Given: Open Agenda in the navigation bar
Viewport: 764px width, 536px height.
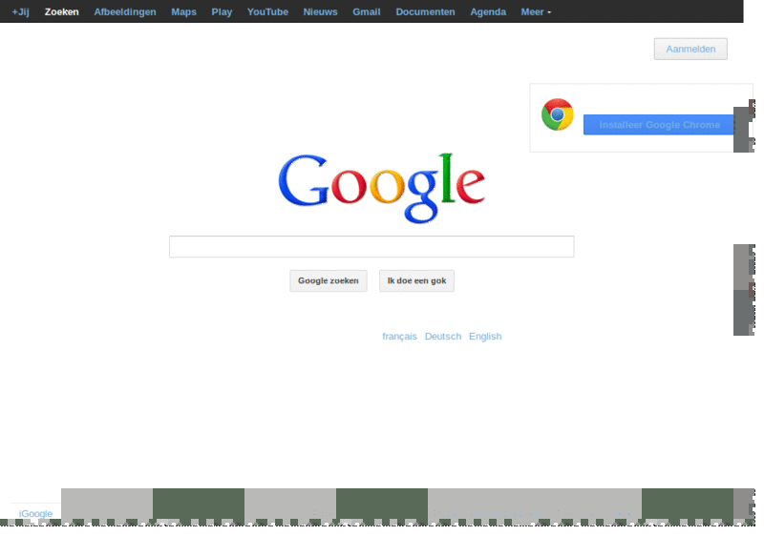Looking at the screenshot, I should [488, 11].
